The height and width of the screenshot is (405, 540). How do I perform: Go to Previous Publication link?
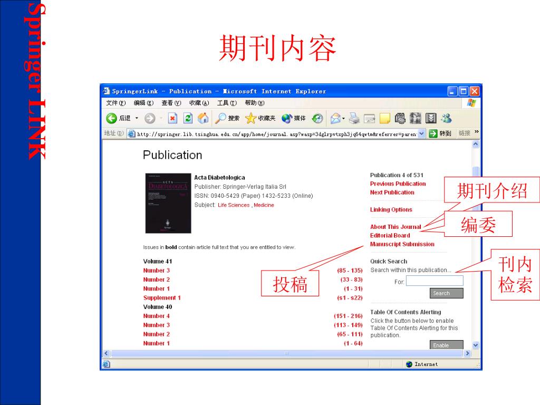coord(398,184)
